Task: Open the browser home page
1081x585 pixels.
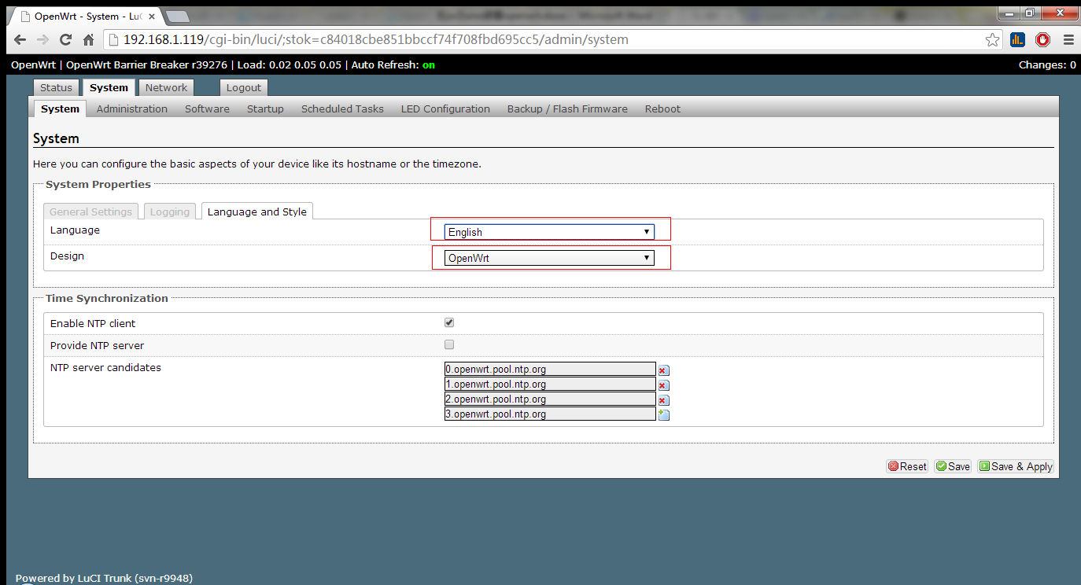Action: [88, 39]
